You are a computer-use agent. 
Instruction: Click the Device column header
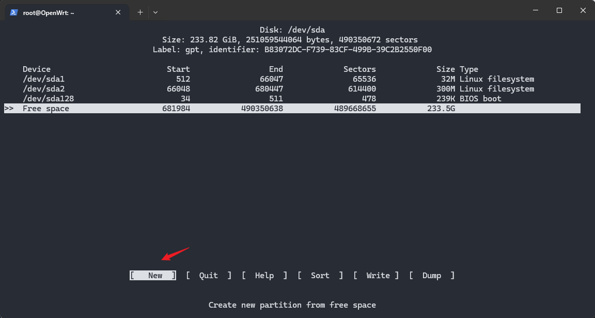[36, 69]
